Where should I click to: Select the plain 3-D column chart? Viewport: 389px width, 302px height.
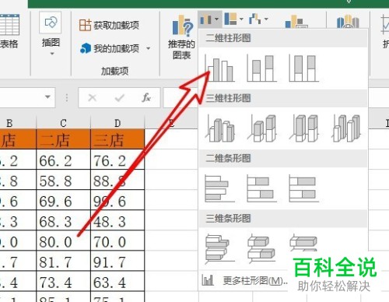tap(346, 128)
